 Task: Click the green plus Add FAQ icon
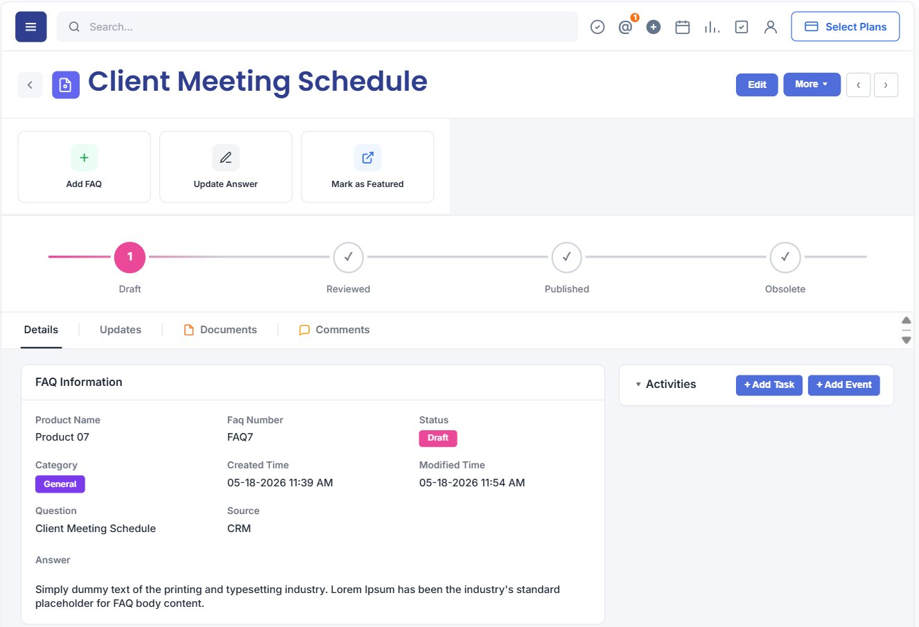pos(84,158)
